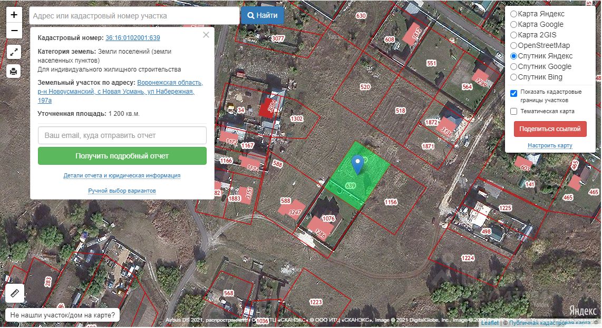Select parcel labeled 1223 on map
The height and width of the screenshot is (328, 602).
(x=316, y=302)
